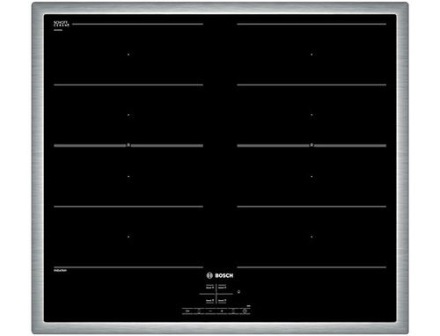Tap the minus symbol on the control strip
The width and height of the screenshot is (440, 336).
click(x=210, y=311)
